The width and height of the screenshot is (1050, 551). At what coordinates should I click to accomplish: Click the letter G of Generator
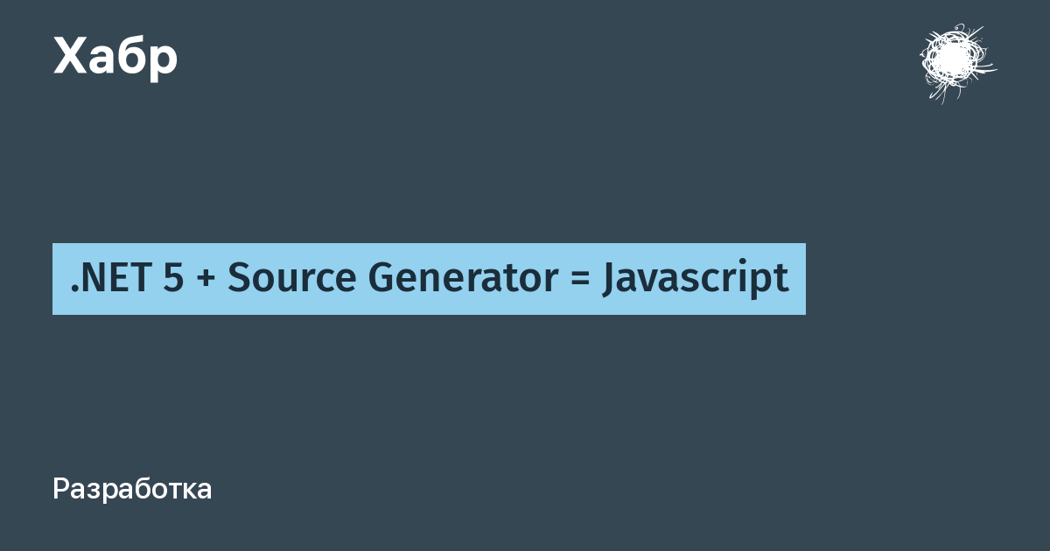click(382, 278)
